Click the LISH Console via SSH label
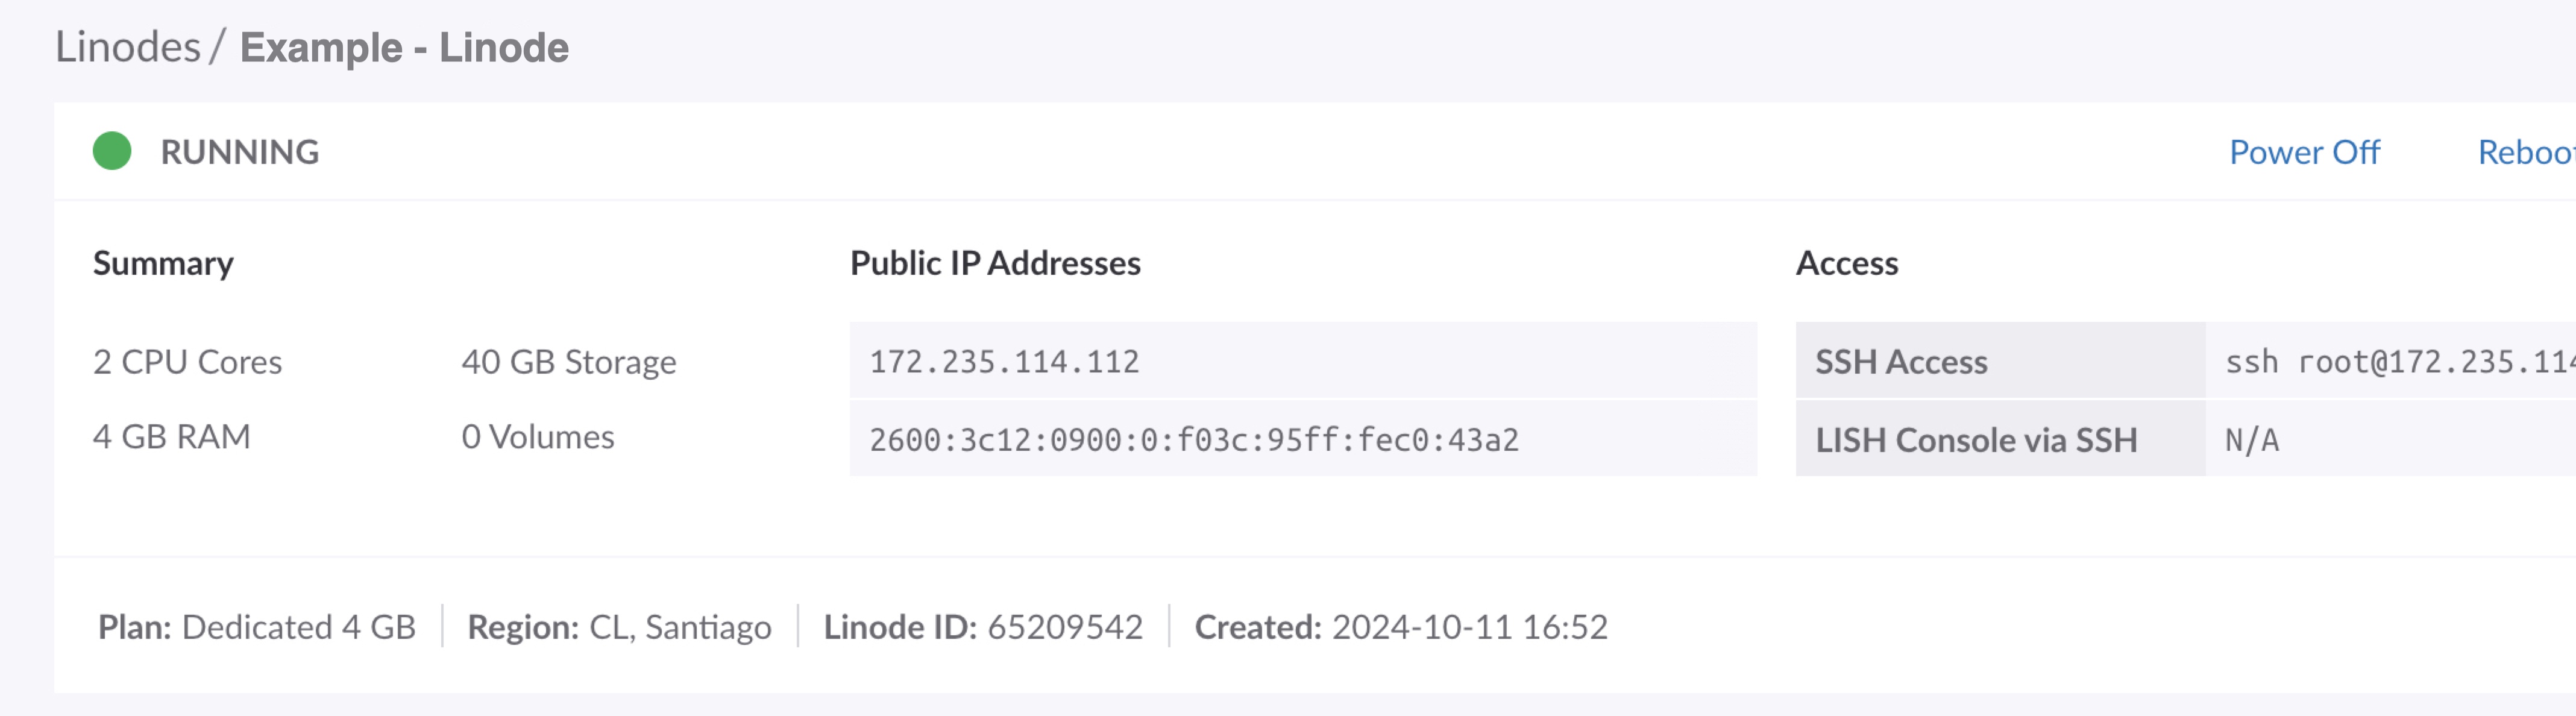 tap(1976, 440)
